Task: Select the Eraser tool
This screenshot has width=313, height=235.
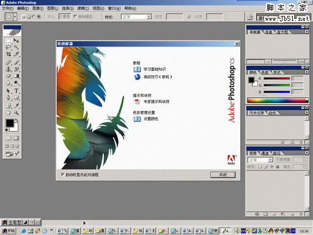Action: 9,76
